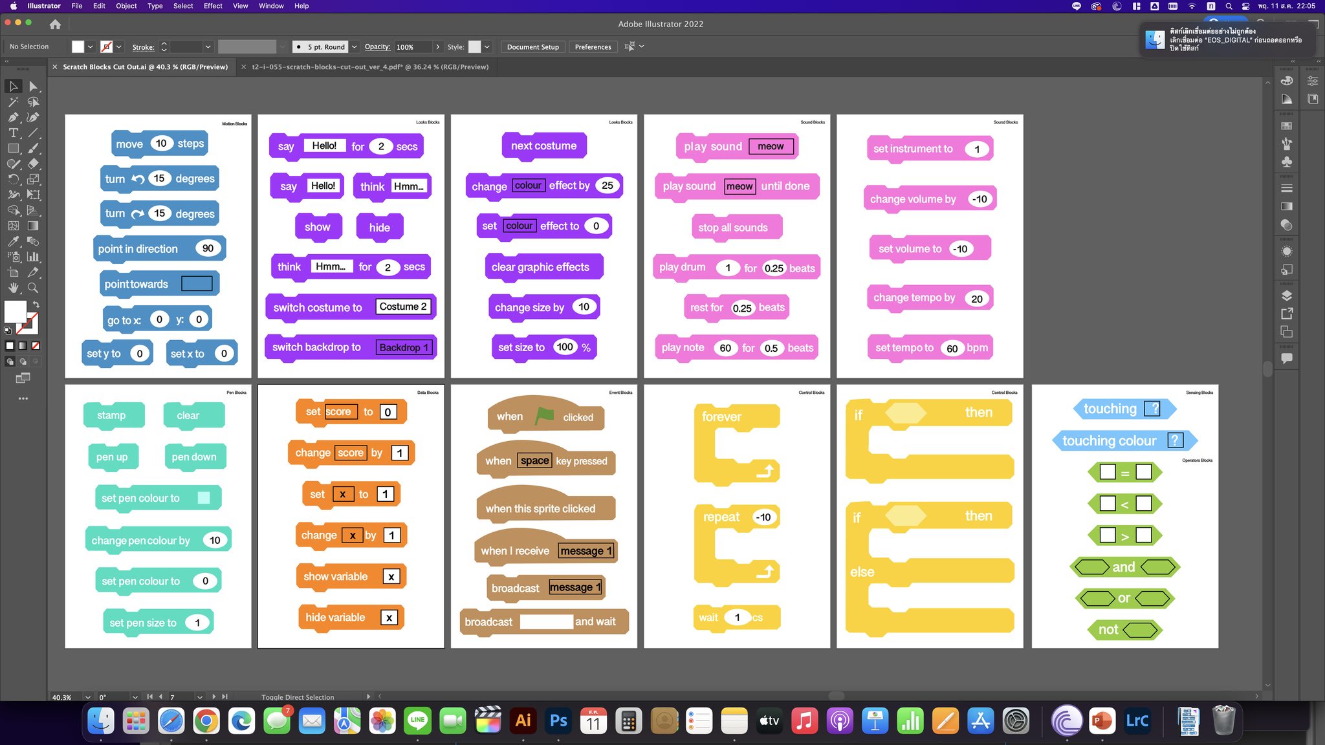Open the Object menu

pos(126,6)
